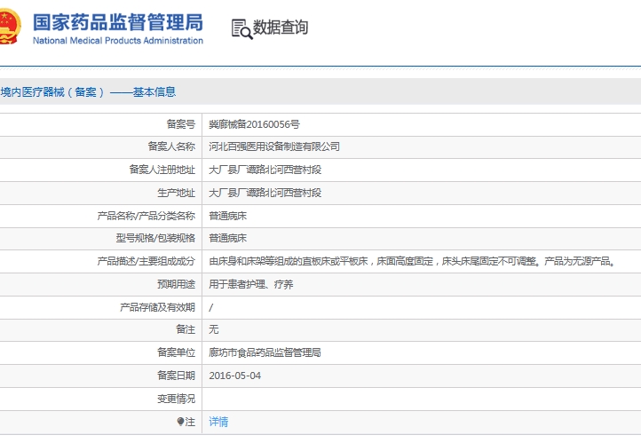Click the 无 remarks value
The width and height of the screenshot is (641, 443).
(x=214, y=329)
